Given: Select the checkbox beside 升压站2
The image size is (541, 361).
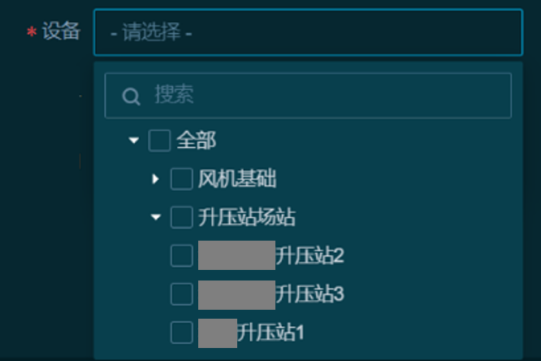Looking at the screenshot, I should (181, 255).
